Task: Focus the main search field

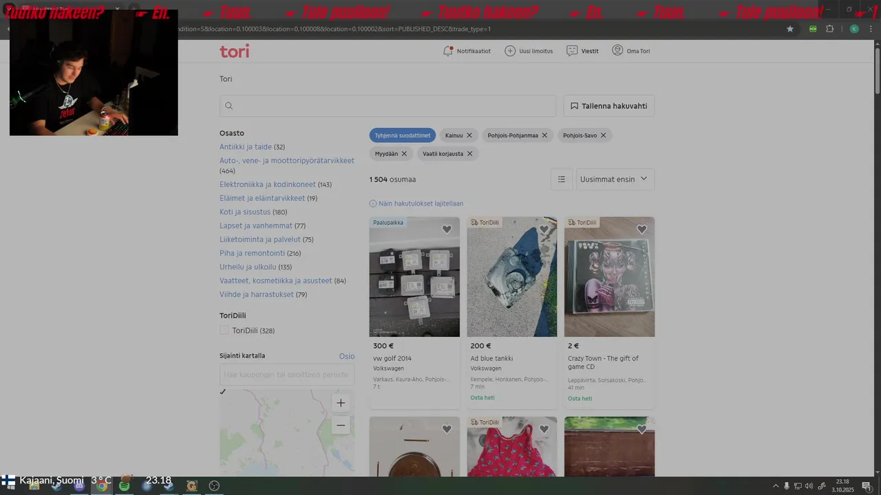Action: [x=388, y=106]
